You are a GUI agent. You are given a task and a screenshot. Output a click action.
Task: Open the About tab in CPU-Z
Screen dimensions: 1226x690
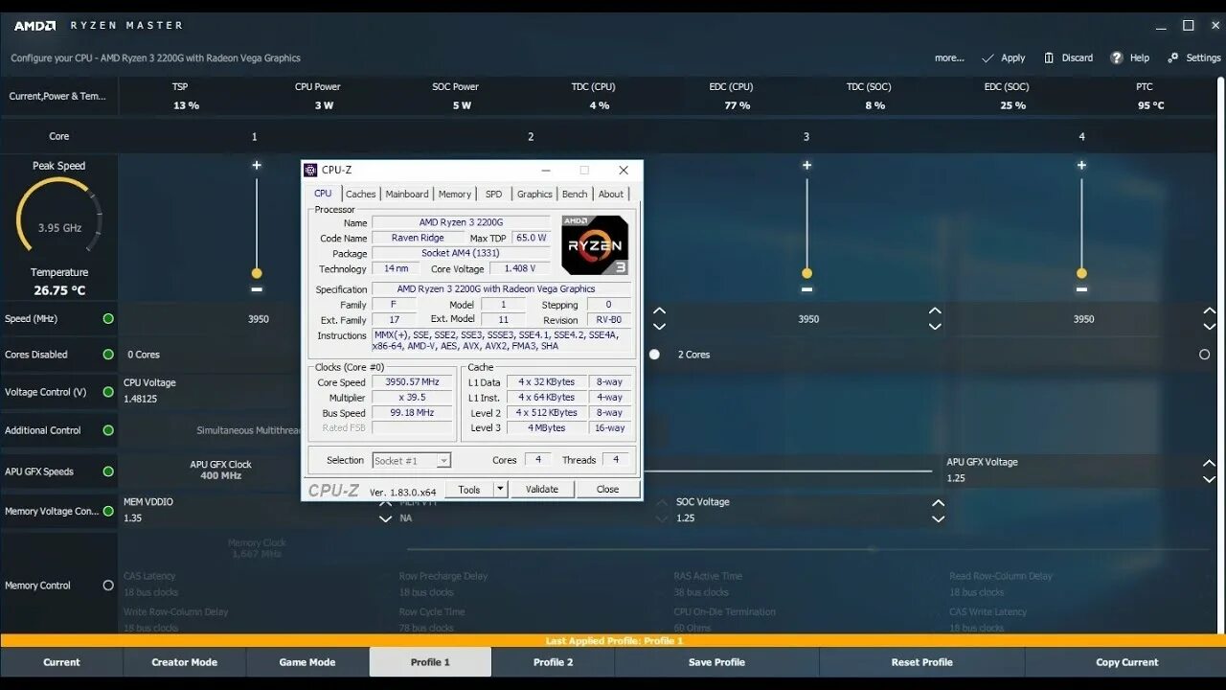(x=611, y=194)
